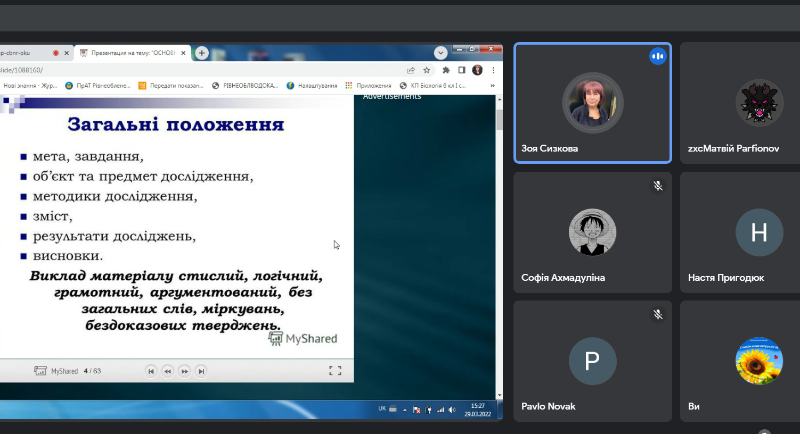
Task: Open the Chrome three-dot menu
Action: [x=493, y=70]
